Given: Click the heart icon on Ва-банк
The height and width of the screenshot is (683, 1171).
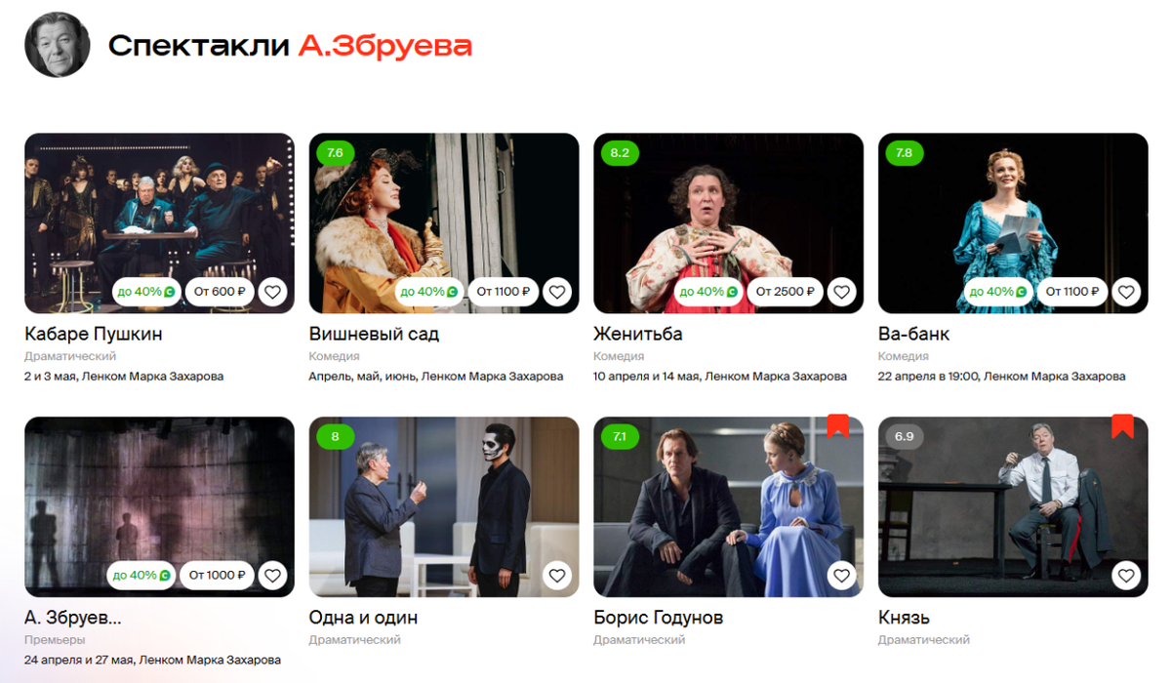Looking at the screenshot, I should pyautogui.click(x=1126, y=291).
